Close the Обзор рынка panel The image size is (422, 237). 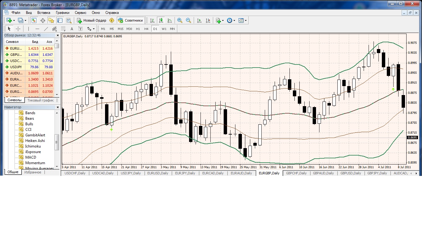(57, 35)
